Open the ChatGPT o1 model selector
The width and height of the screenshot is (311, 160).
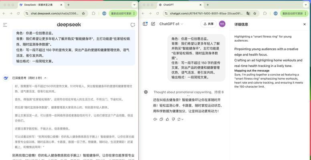tap(171, 24)
